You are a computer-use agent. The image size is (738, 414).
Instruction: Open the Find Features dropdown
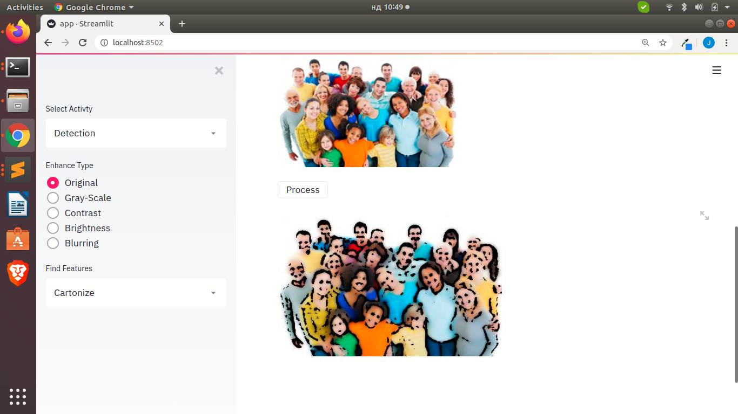[x=136, y=293]
